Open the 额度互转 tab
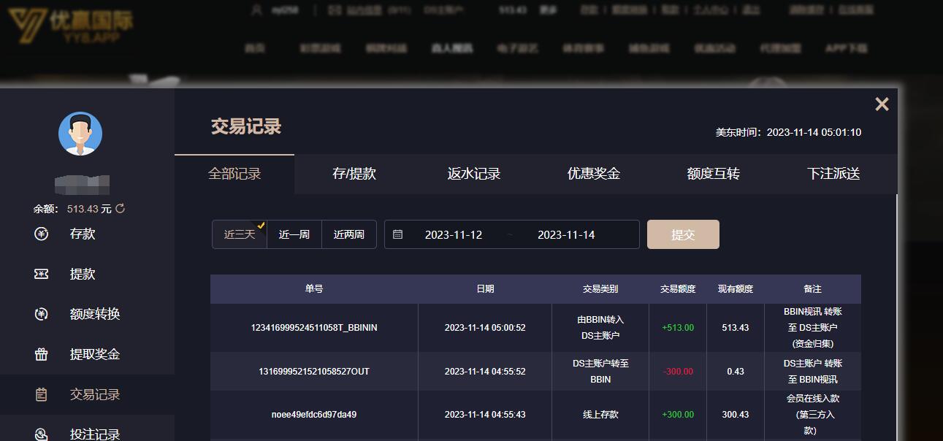 714,174
